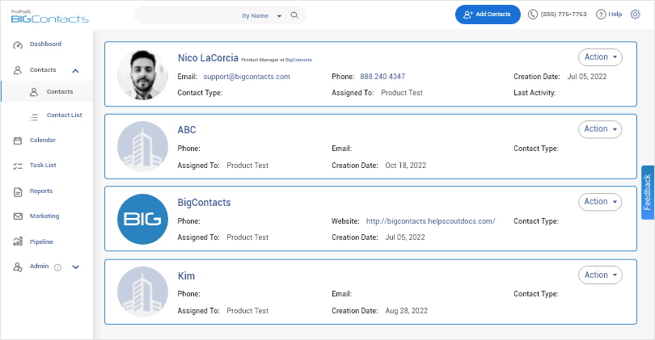Open Action dropdown for BigContacts
655x340 pixels.
(x=600, y=202)
